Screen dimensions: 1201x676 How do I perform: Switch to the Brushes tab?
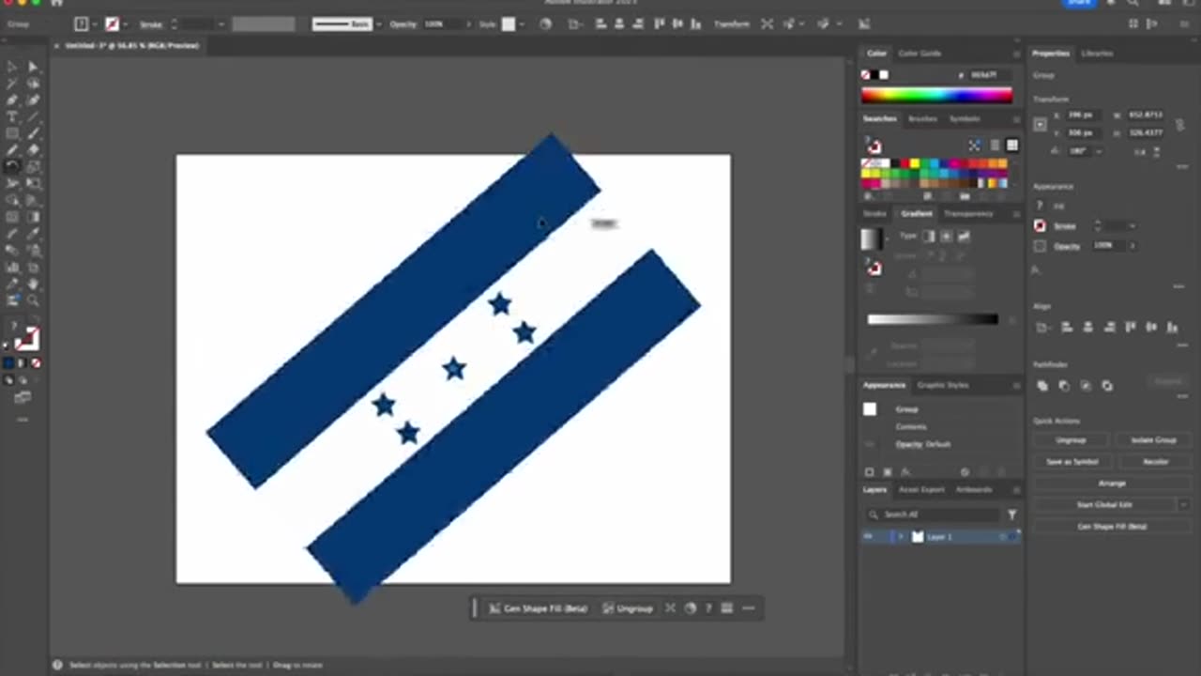(x=922, y=119)
